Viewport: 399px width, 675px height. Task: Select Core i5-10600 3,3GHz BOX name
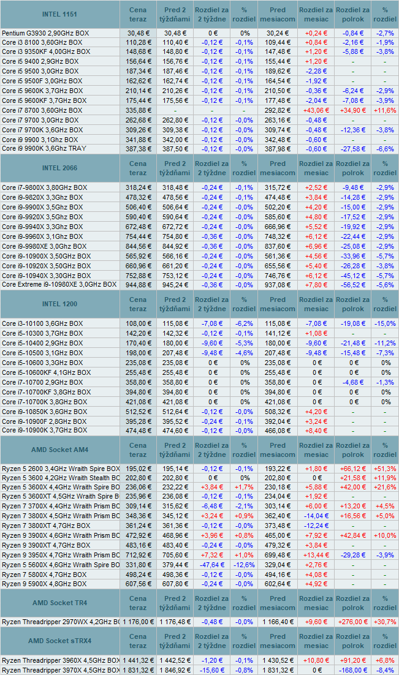pos(42,363)
